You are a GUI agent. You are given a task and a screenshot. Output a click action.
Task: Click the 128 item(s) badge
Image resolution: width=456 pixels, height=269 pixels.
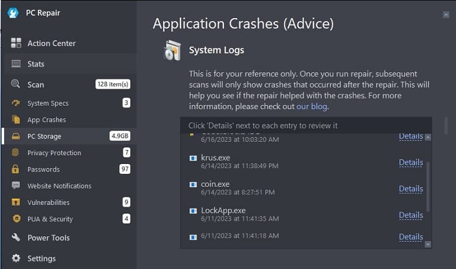click(113, 84)
